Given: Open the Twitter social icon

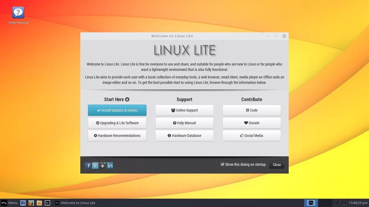Looking at the screenshot, I should (x=95, y=165).
